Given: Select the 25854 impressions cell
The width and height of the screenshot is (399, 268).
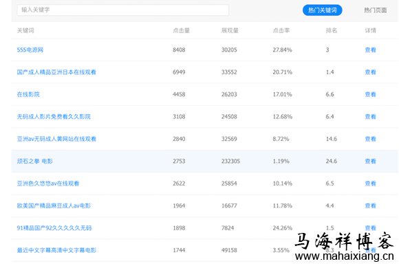Looking at the screenshot, I should (229, 183).
